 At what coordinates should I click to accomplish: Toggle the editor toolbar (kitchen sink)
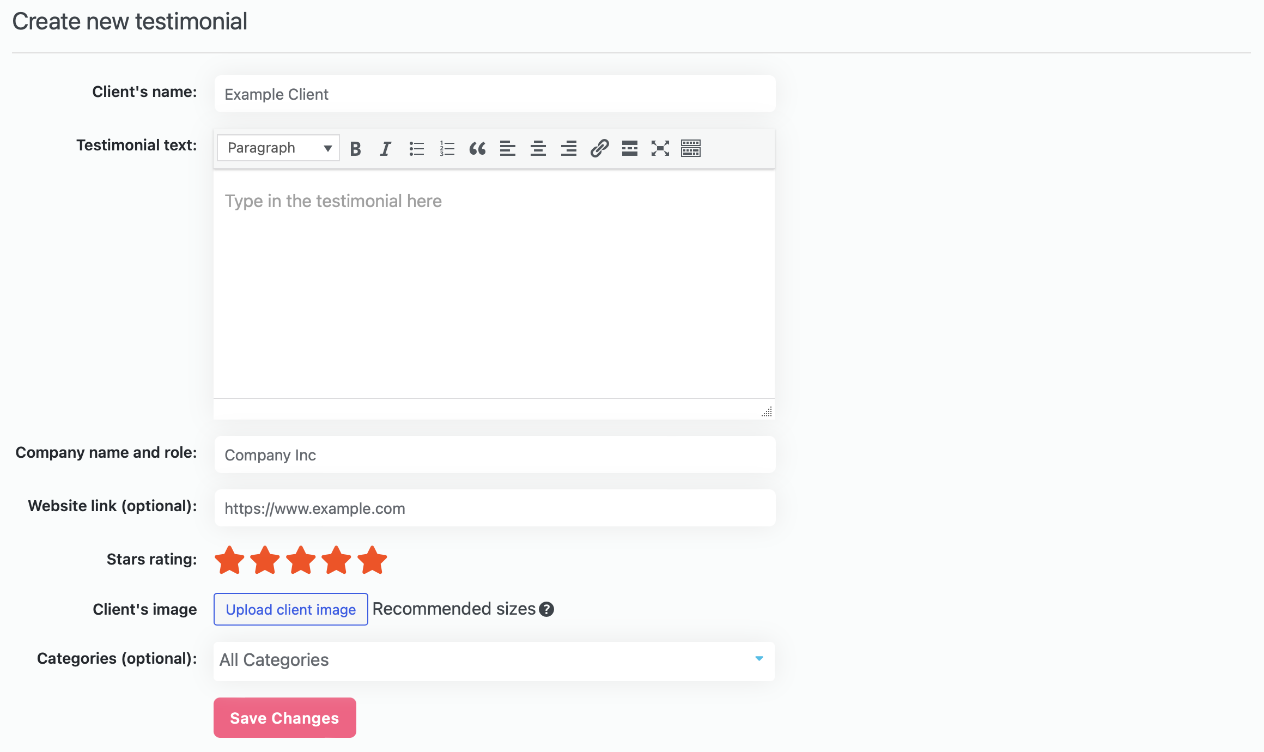coord(691,148)
